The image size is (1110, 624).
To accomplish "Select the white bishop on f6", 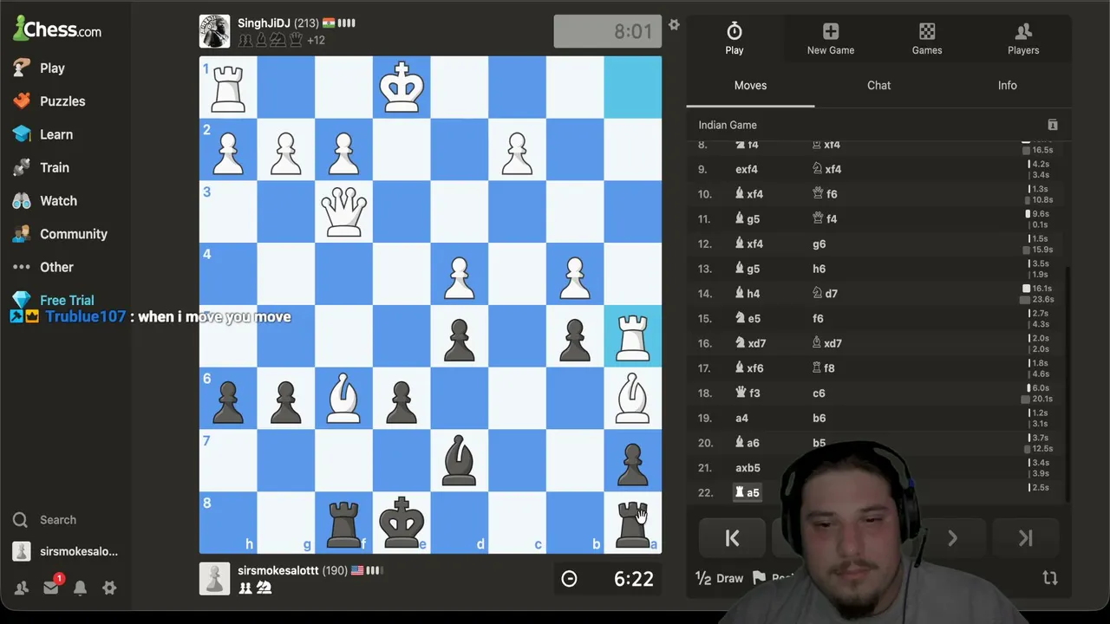I will click(343, 398).
